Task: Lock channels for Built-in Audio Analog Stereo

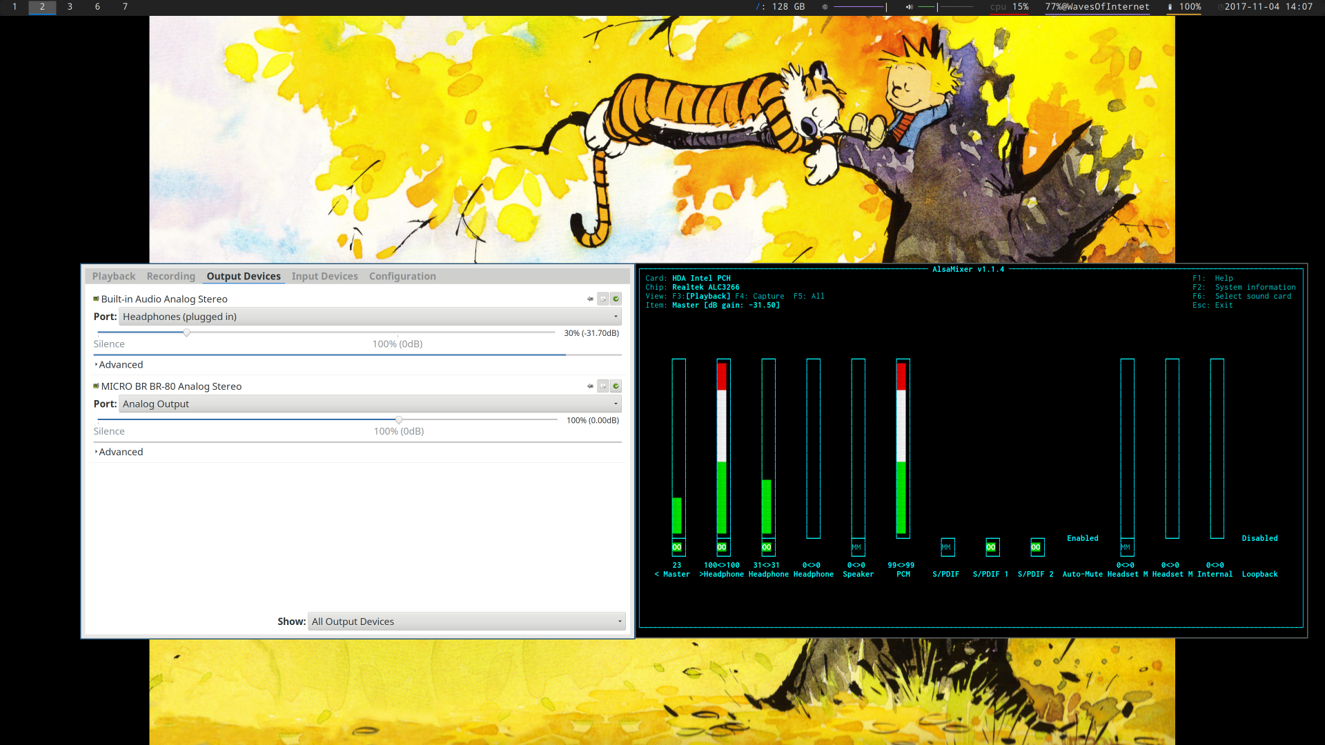Action: click(603, 299)
